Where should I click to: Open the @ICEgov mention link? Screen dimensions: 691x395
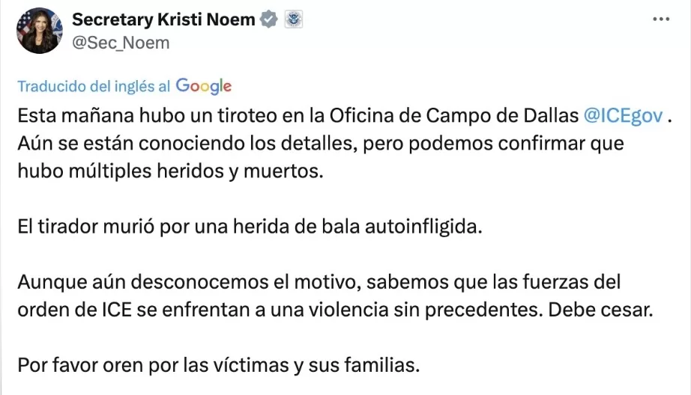click(x=623, y=116)
